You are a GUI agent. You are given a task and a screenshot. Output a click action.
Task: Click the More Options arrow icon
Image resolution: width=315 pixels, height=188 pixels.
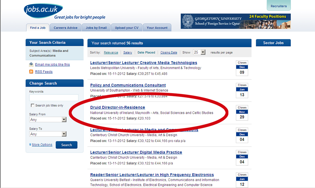30,145
